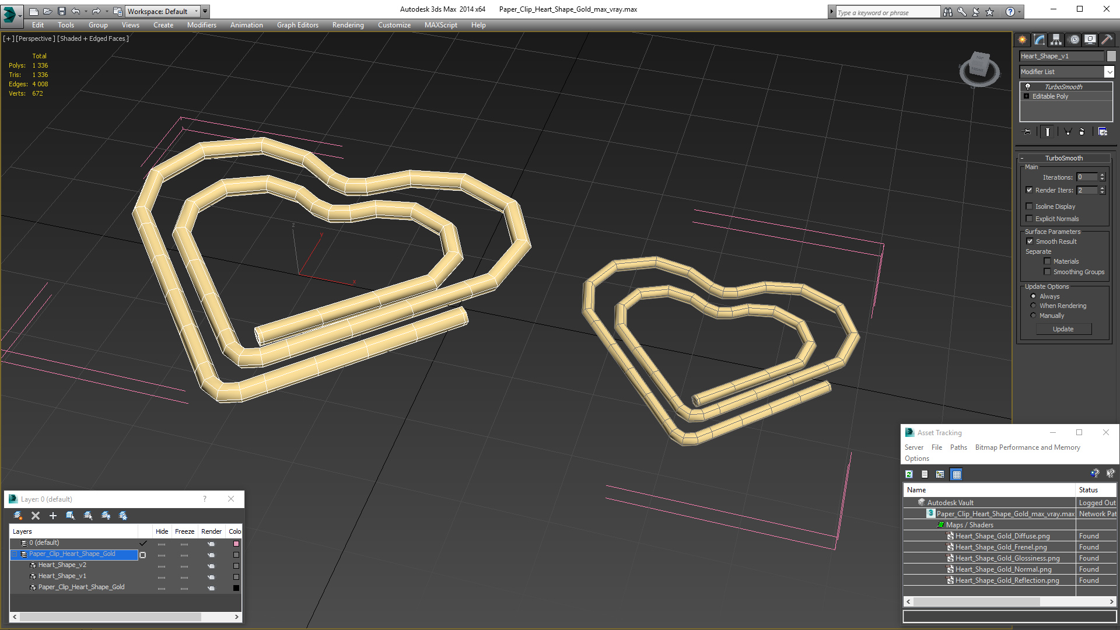Click Make Unique icon in modifier stack
The height and width of the screenshot is (630, 1120).
(1067, 132)
